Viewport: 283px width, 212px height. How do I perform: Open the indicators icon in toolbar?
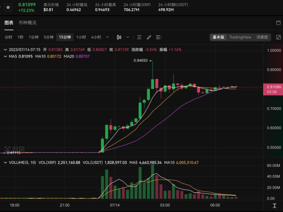(x=139, y=37)
